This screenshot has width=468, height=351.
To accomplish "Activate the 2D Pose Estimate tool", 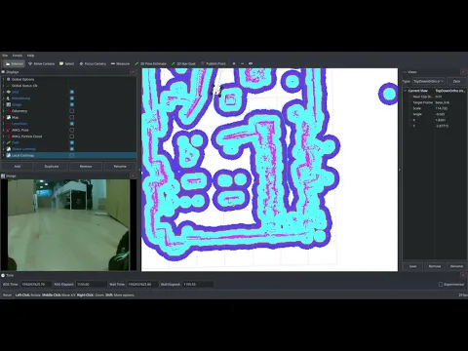I will (x=150, y=63).
